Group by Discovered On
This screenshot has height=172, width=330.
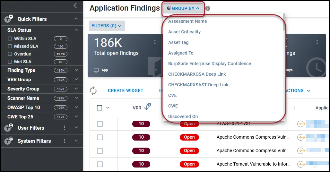183,116
